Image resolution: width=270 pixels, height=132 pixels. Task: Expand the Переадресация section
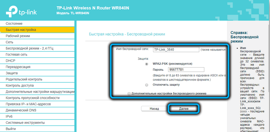coord(18,67)
